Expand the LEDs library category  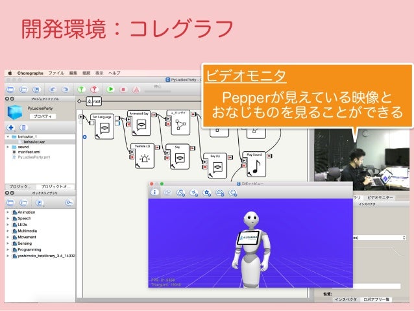tap(8, 225)
